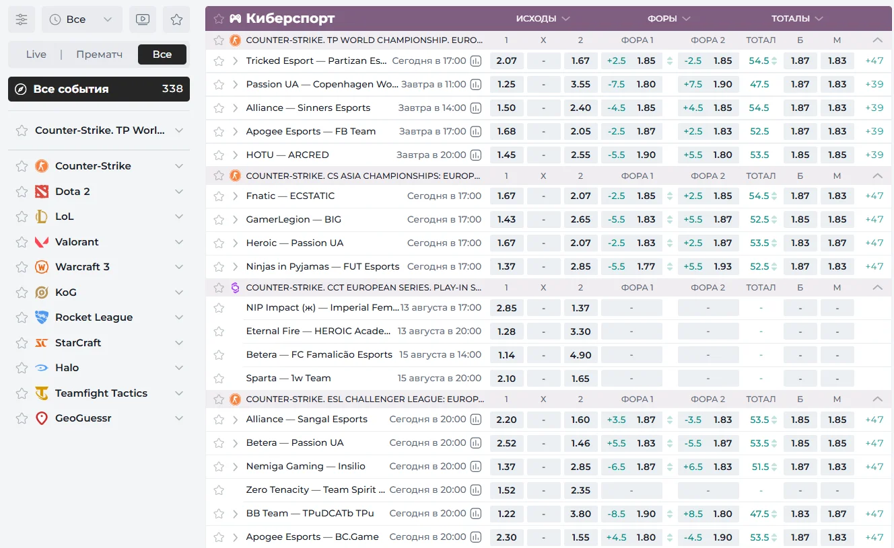Viewport: 894px width, 548px height.
Task: Click the Dota 2 game icon
Action: (x=42, y=192)
